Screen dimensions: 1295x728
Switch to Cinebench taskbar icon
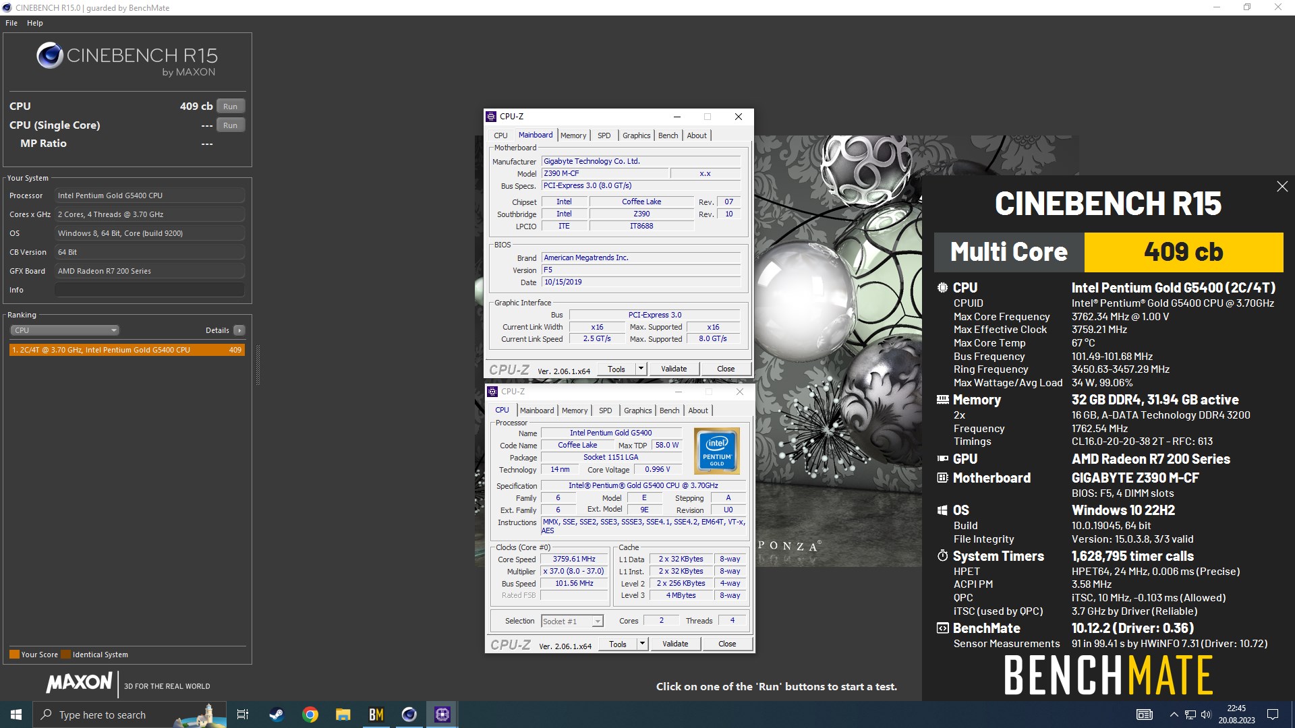pyautogui.click(x=409, y=715)
